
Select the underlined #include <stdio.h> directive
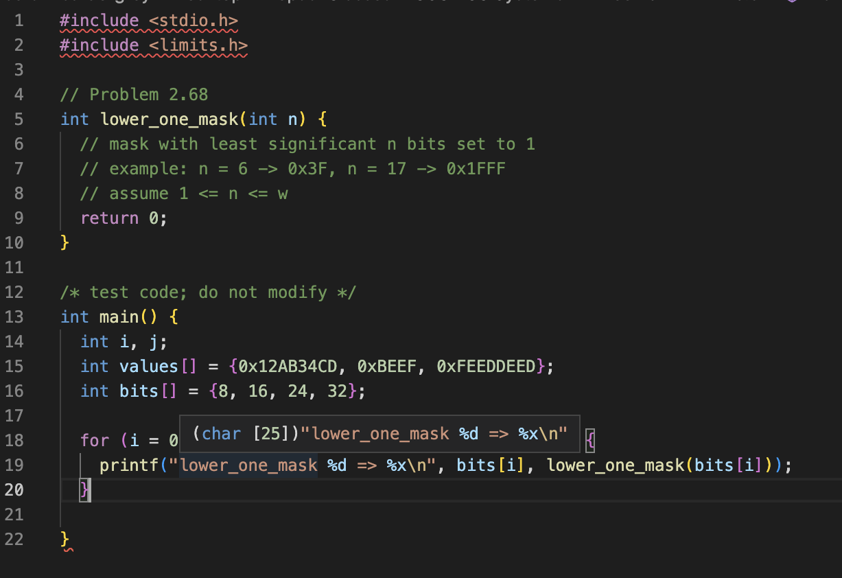pos(148,21)
